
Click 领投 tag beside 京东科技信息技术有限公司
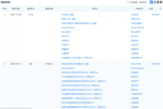(87, 64)
